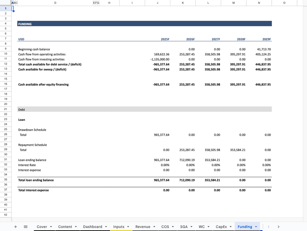Switch to the CapEx sheet tab
307x231 pixels.
221,227
